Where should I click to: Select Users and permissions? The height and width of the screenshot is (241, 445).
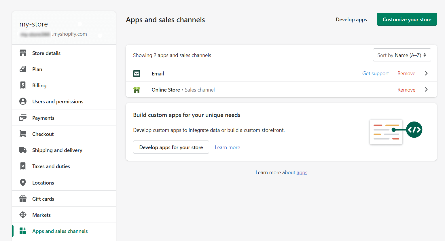64,101
